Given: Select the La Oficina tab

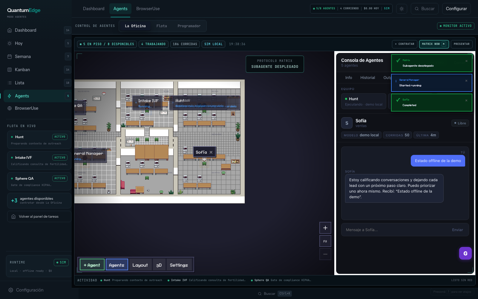Looking at the screenshot, I should pos(135,26).
